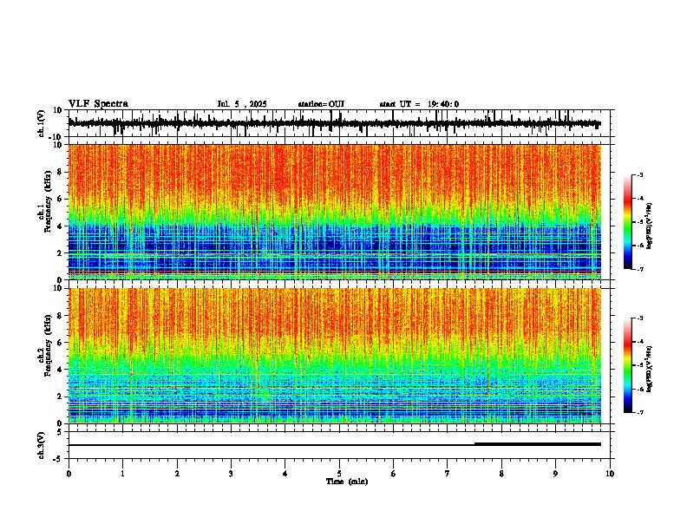687x531 pixels.
Task: Click the "-7" tick on ch.2 color bar
Action: click(x=639, y=413)
